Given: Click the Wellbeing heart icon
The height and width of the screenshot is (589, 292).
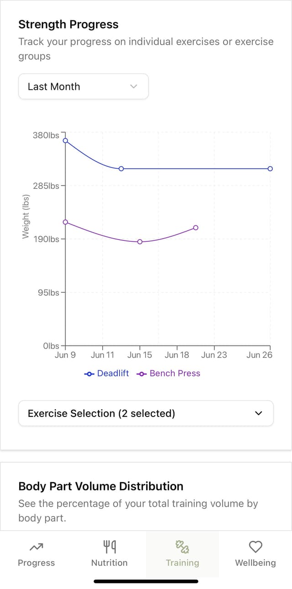Looking at the screenshot, I should (255, 546).
